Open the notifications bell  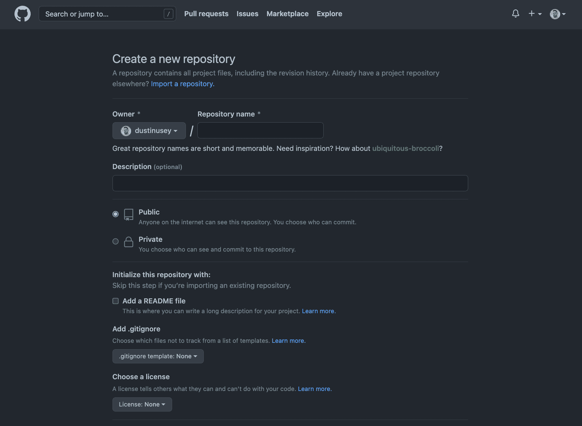point(515,14)
